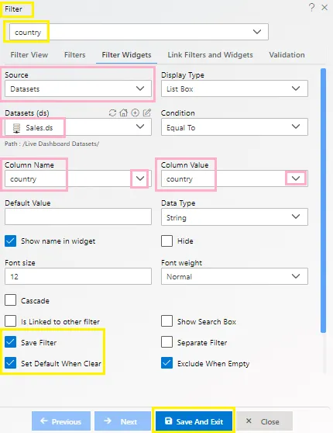This screenshot has height=433, width=333.
Task: Click the Sales.ds dataset icon
Action: 16,128
